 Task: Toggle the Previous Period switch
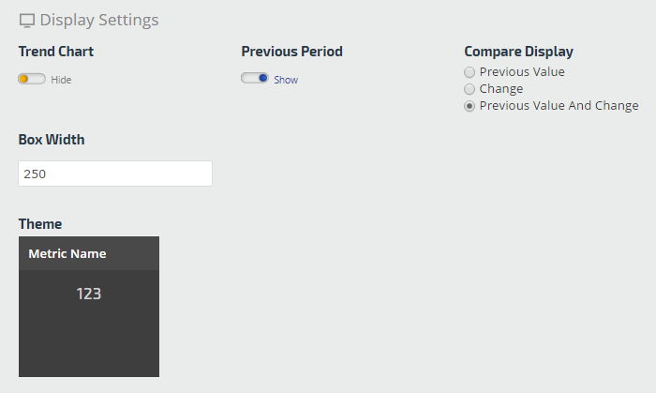255,79
